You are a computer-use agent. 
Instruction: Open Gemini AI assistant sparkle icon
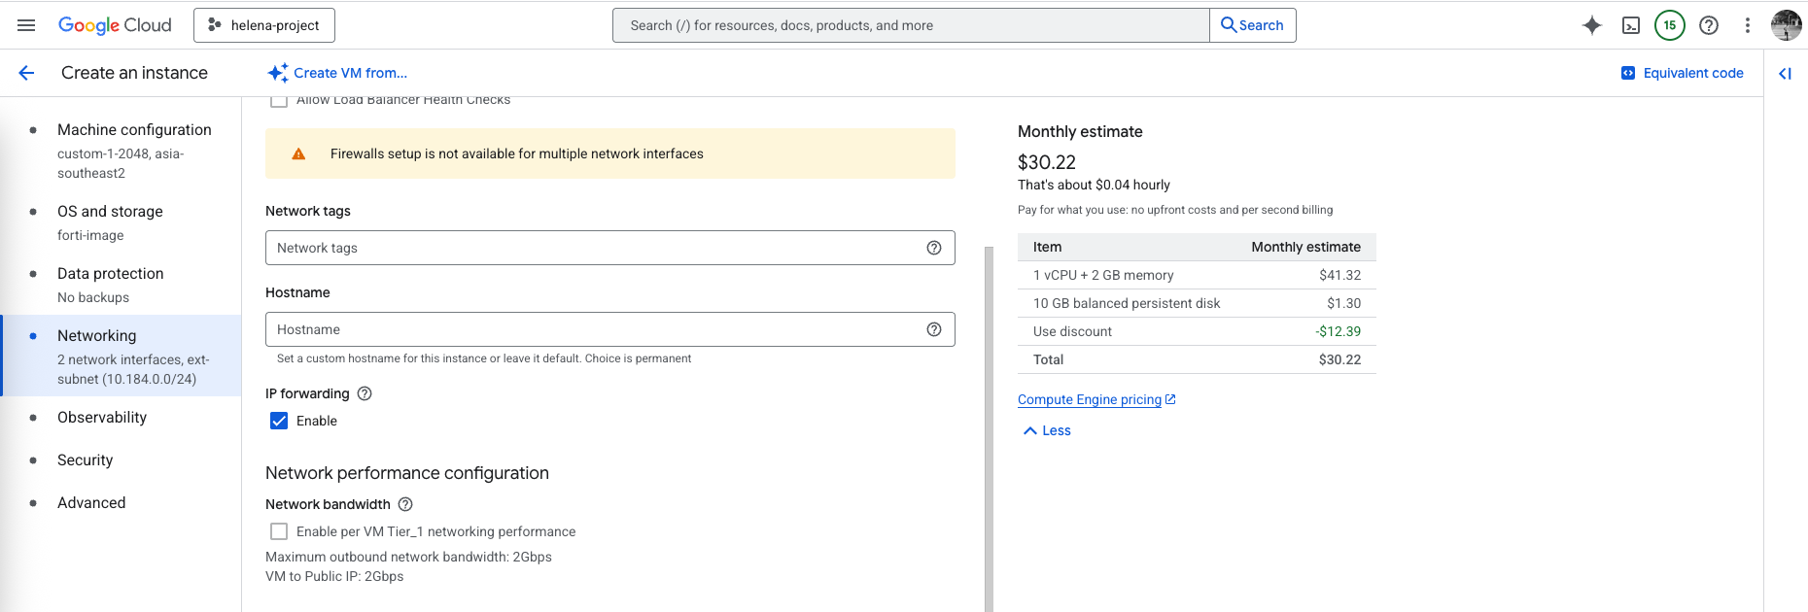click(1591, 25)
